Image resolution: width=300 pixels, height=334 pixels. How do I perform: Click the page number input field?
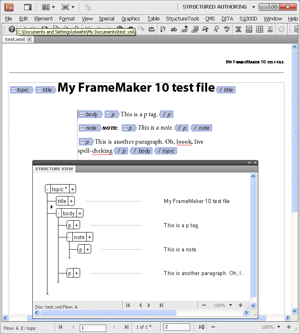click(93, 328)
